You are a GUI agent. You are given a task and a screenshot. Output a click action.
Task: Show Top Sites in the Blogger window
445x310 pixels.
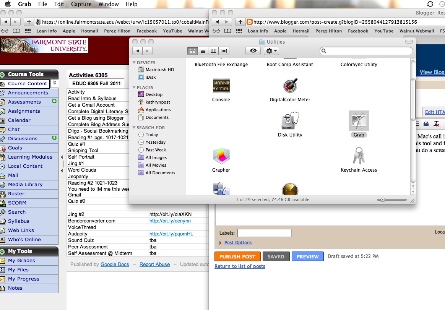coord(239,31)
